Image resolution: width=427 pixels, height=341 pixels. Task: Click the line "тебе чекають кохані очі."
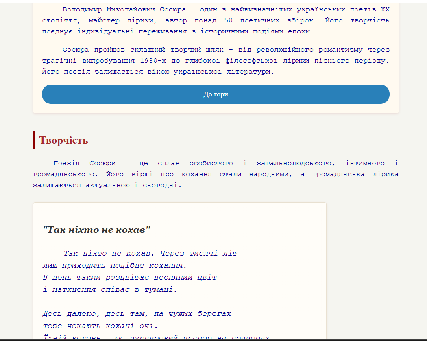100,326
